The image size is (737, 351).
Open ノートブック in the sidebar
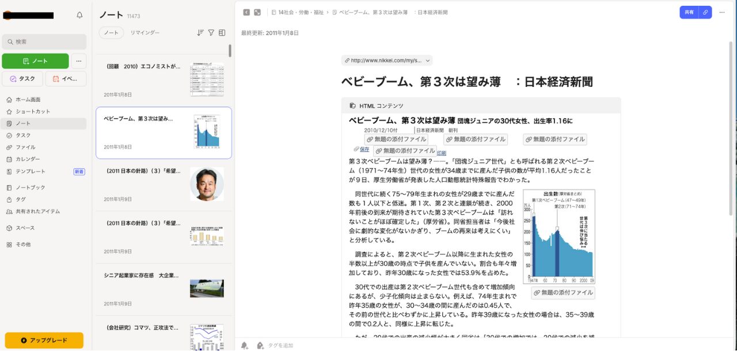[30, 188]
